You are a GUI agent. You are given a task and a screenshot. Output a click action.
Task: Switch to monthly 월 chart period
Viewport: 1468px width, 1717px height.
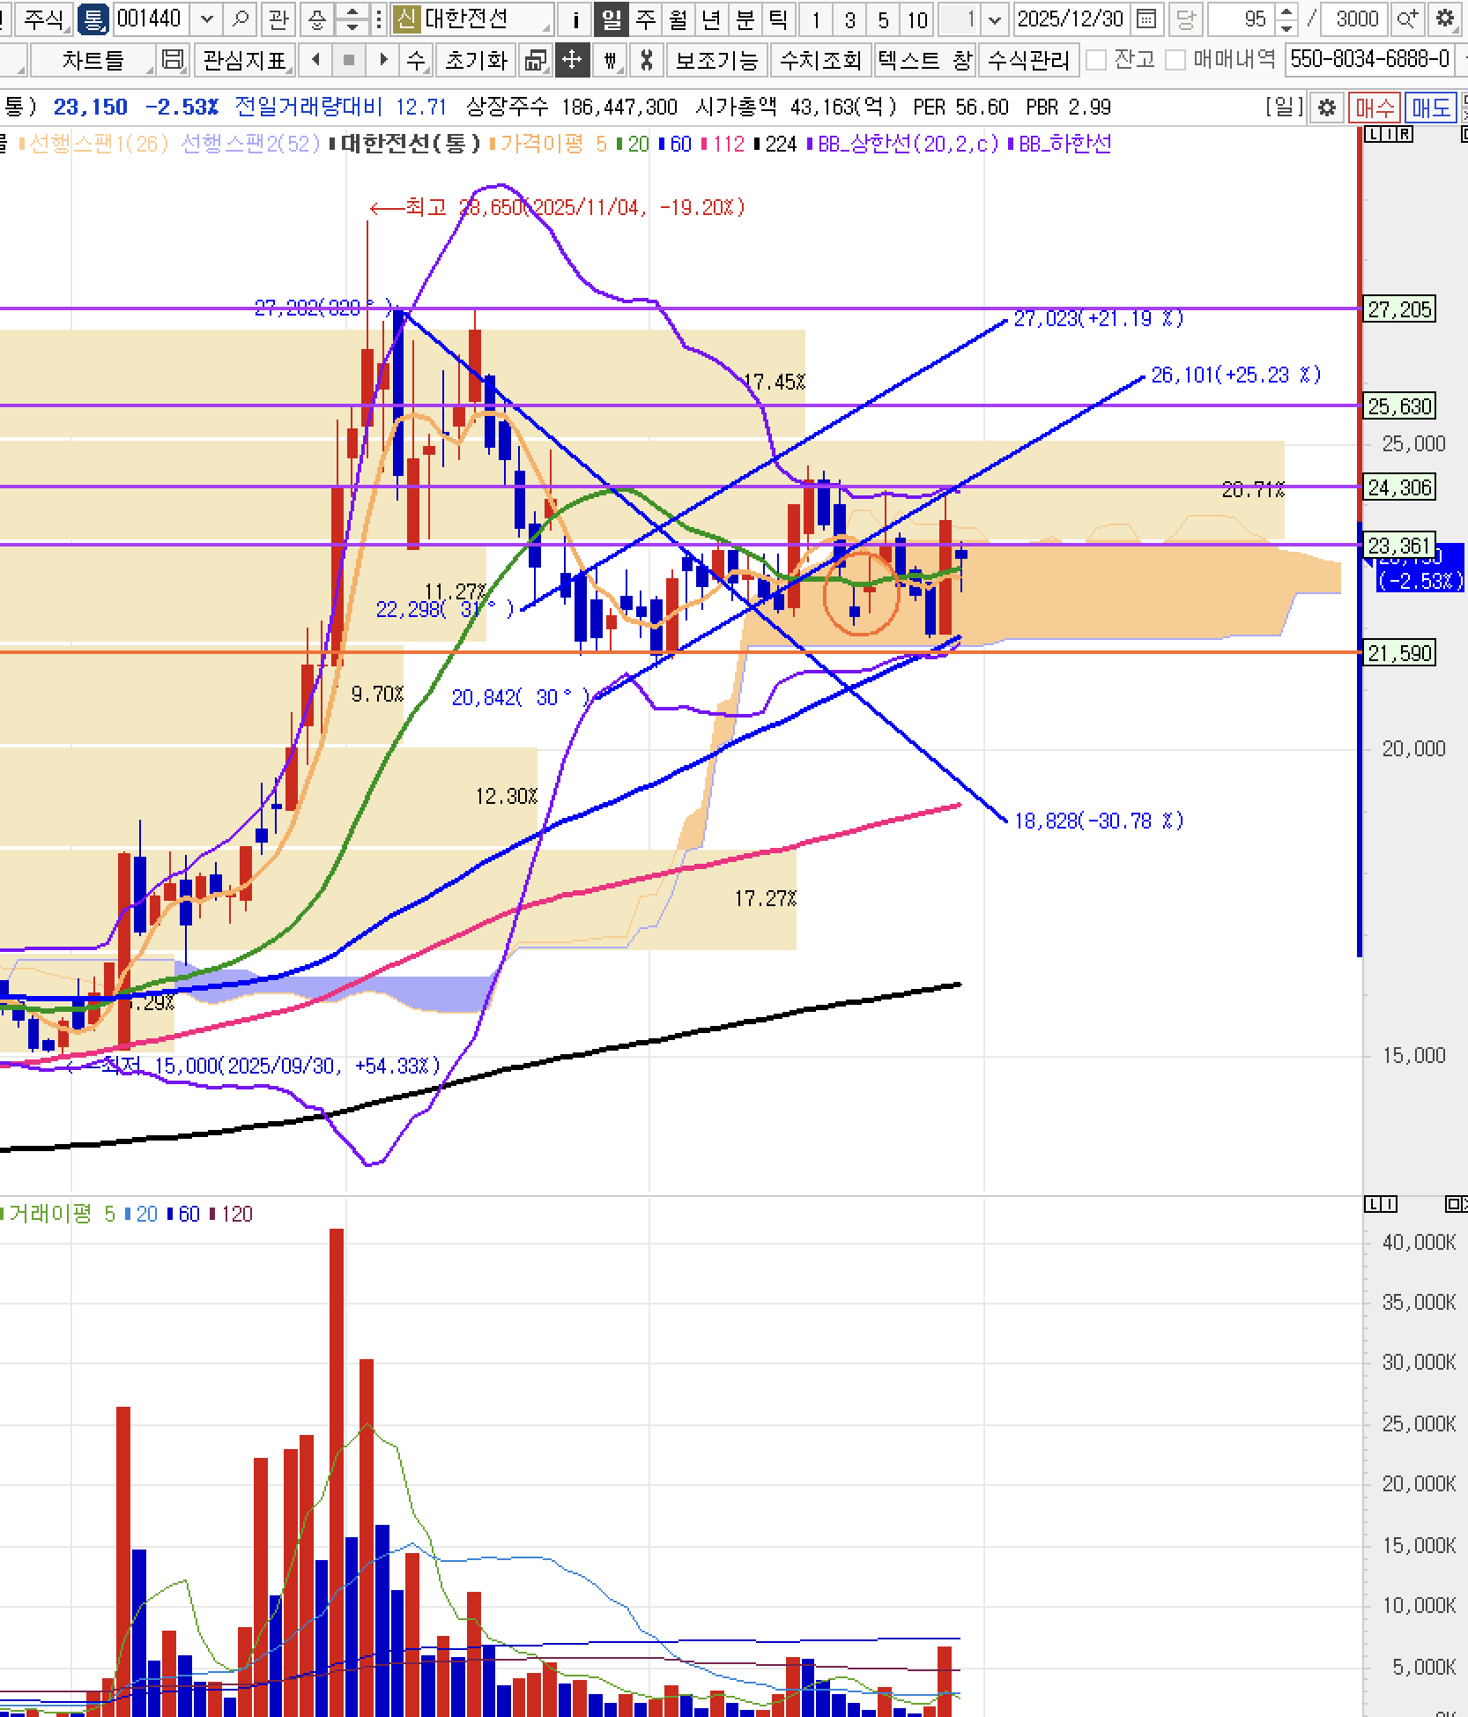click(678, 19)
